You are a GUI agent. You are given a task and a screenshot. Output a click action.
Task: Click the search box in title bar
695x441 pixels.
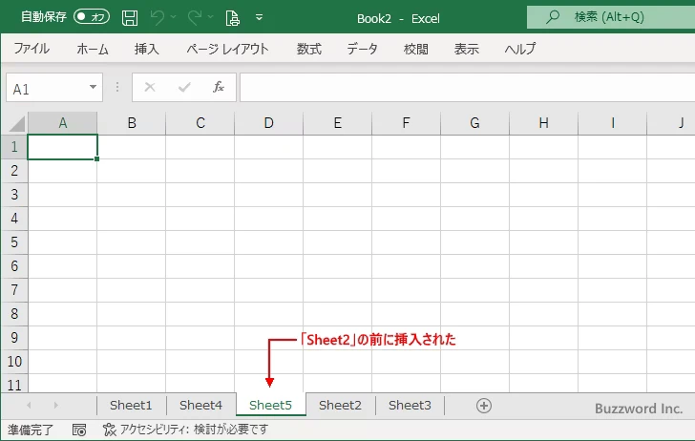point(611,17)
